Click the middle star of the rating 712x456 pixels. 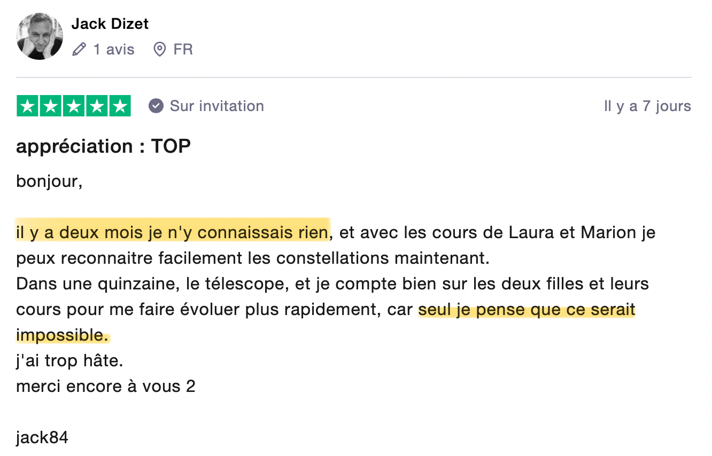(74, 106)
